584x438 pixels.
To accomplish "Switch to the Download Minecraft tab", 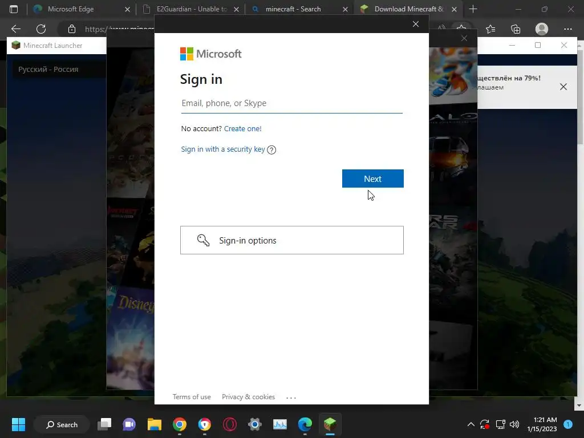I will tap(408, 9).
